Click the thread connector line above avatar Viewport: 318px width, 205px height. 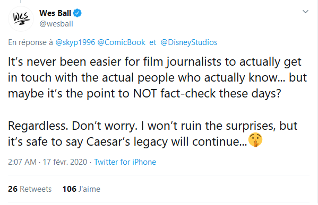coord(21,2)
